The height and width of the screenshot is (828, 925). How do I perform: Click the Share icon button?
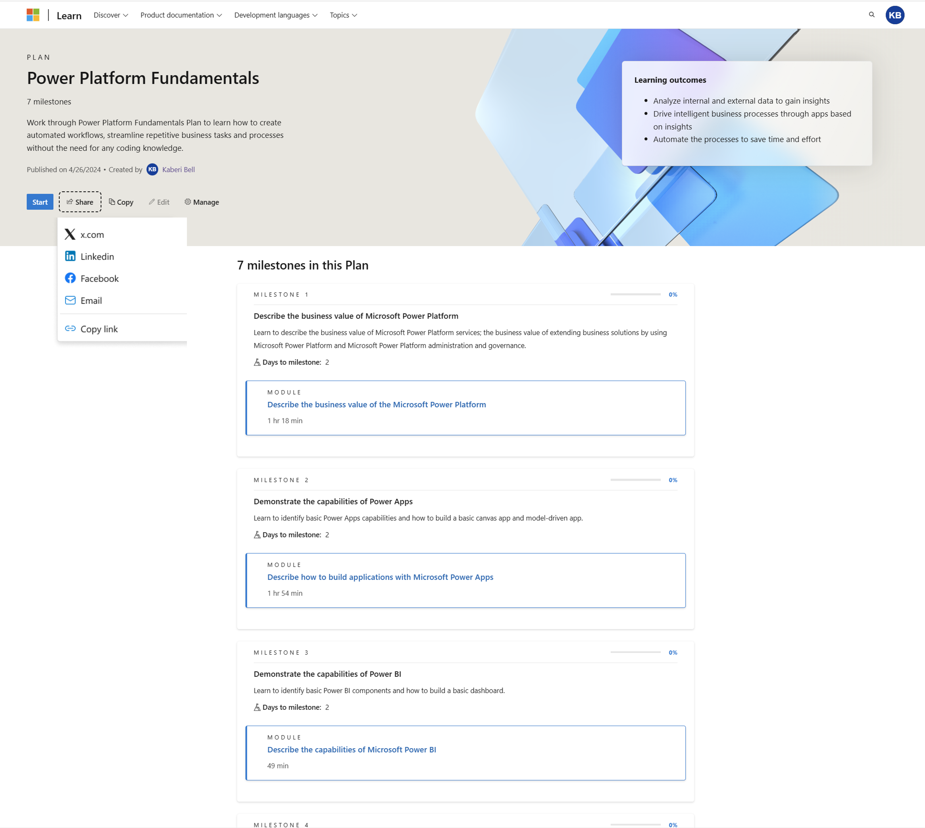click(80, 202)
